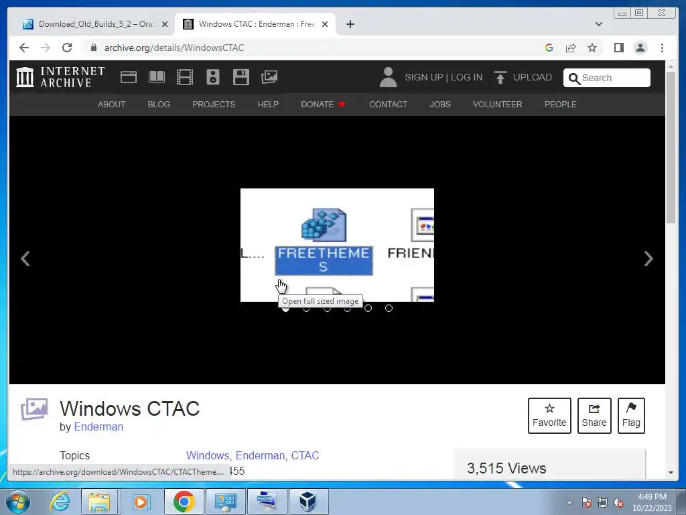Screen dimensions: 686x515
Task: Click the Share button
Action: coord(594,416)
